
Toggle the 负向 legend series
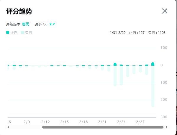click(x=27, y=33)
